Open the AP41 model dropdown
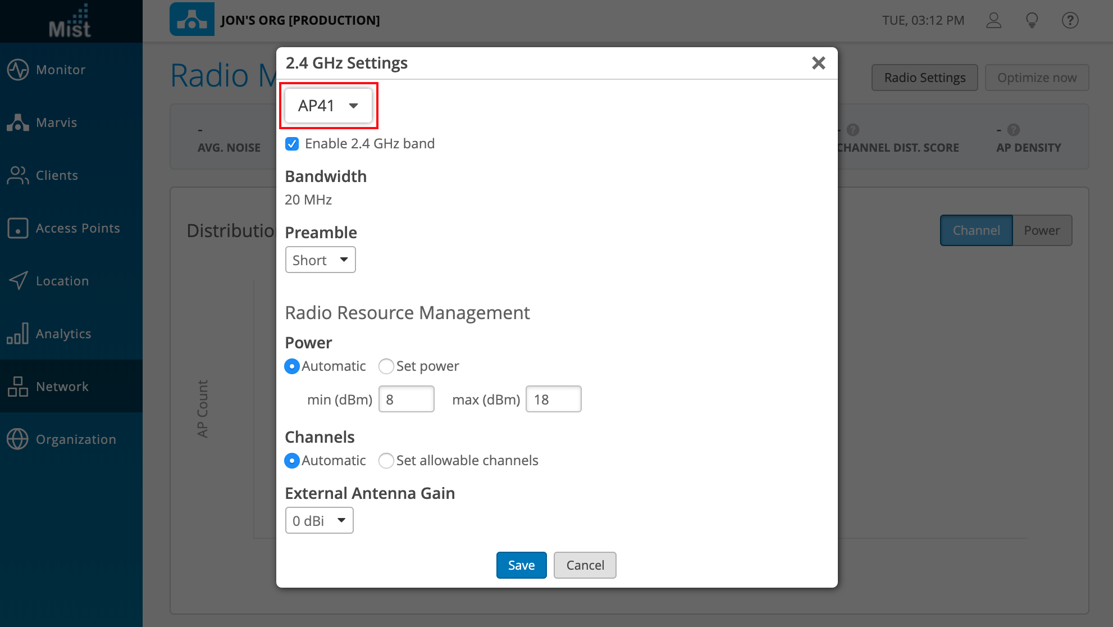Viewport: 1113px width, 627px height. point(329,106)
